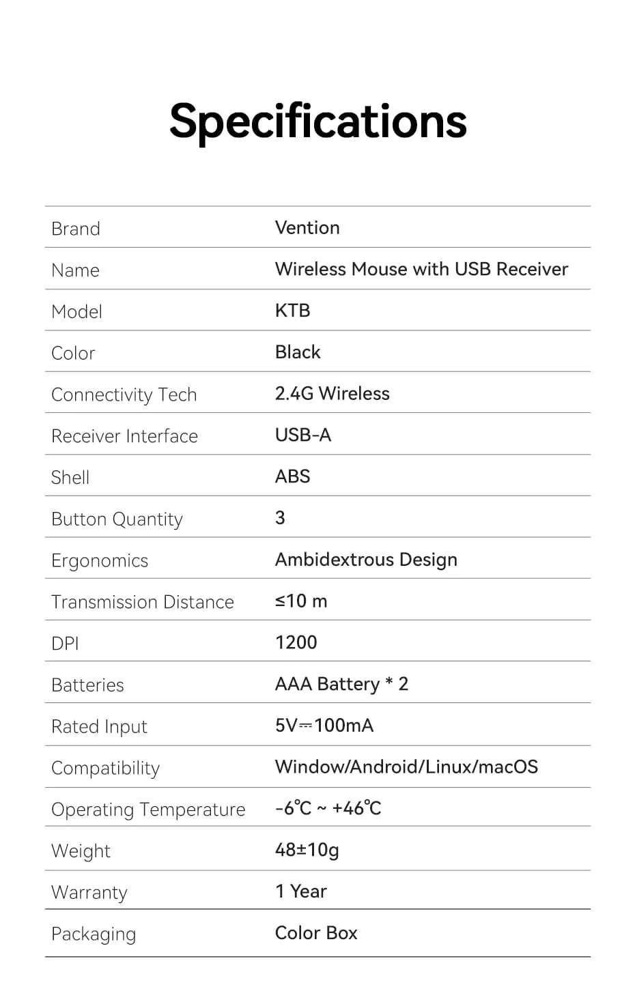Select the KTB model value

(293, 311)
